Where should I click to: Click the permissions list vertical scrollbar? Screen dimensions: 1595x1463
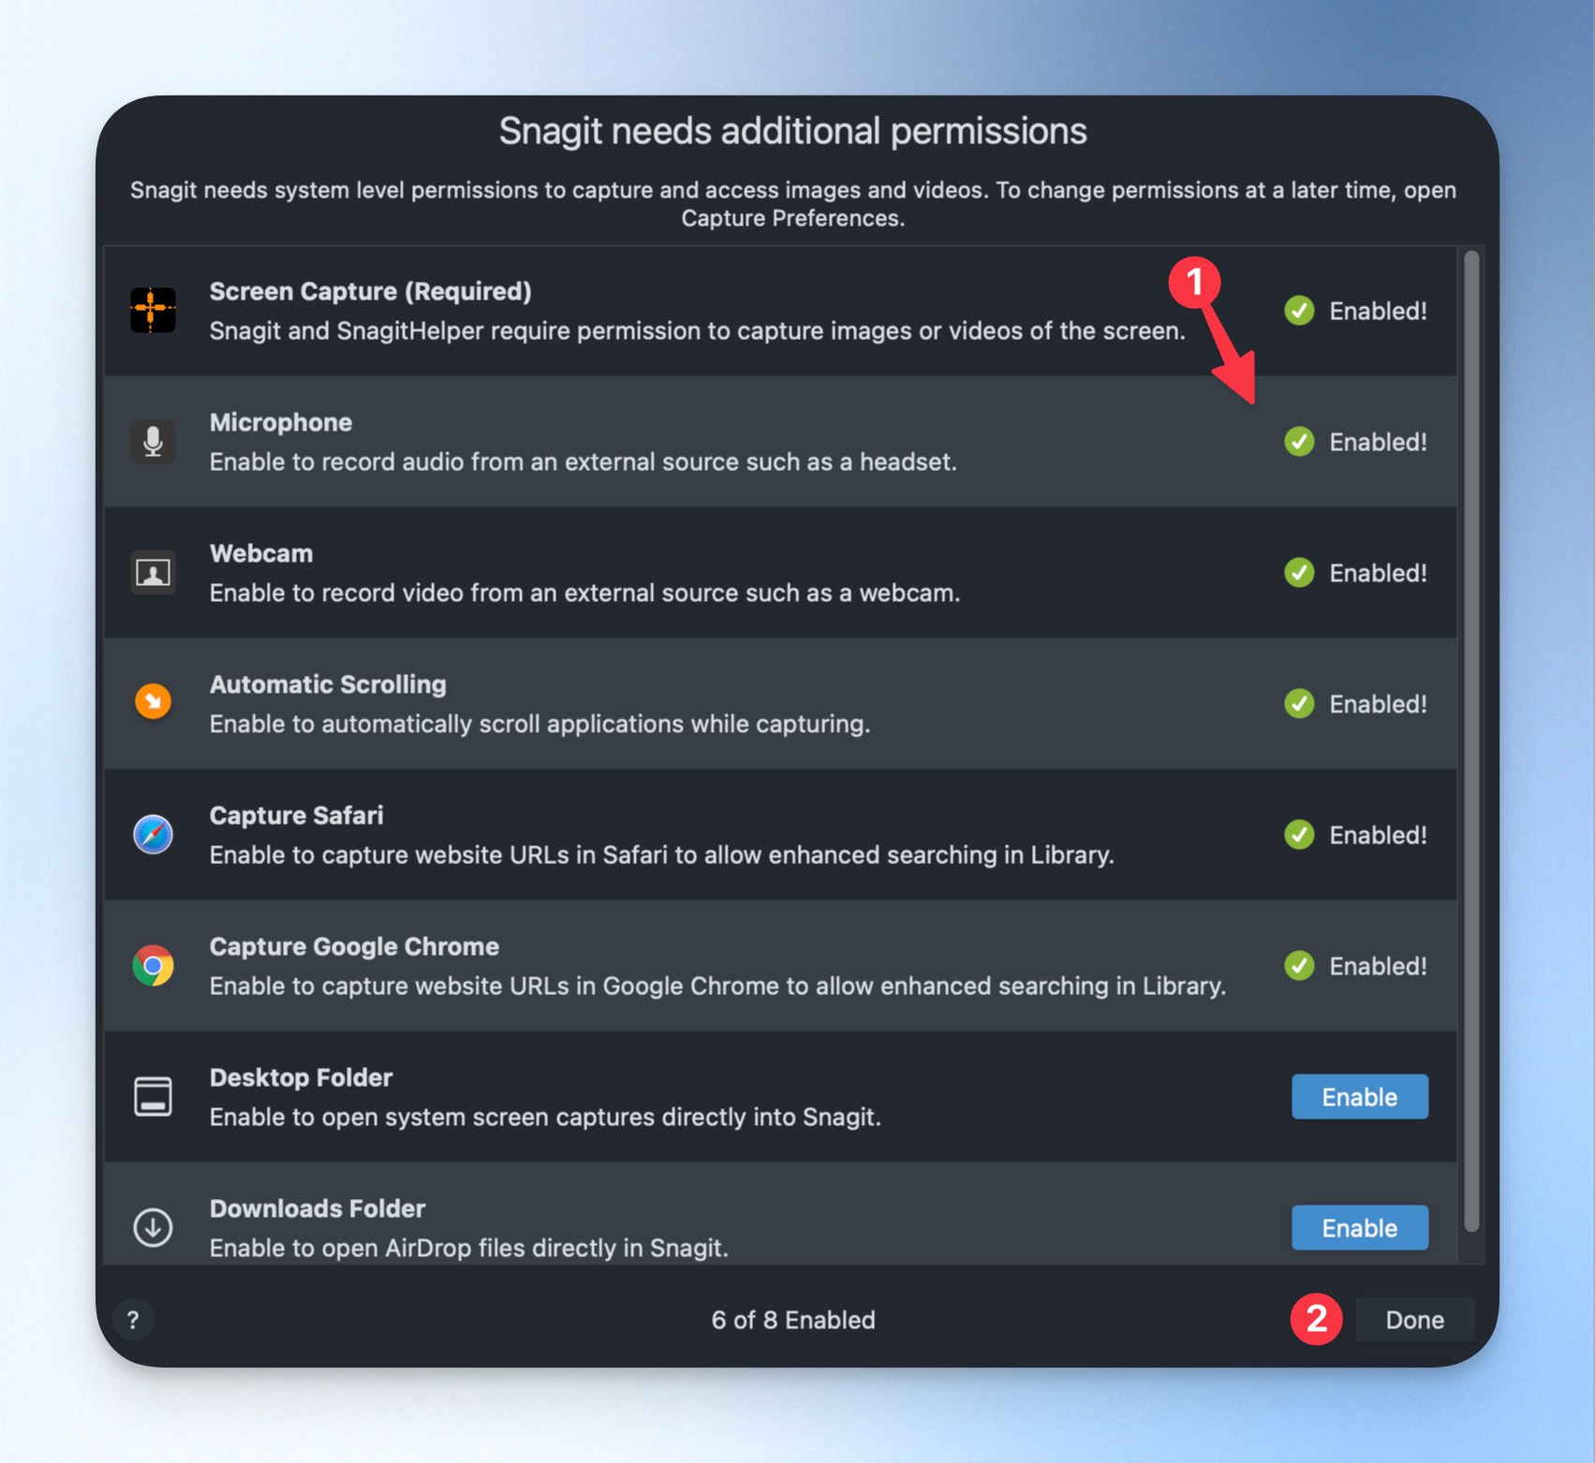tap(1471, 741)
